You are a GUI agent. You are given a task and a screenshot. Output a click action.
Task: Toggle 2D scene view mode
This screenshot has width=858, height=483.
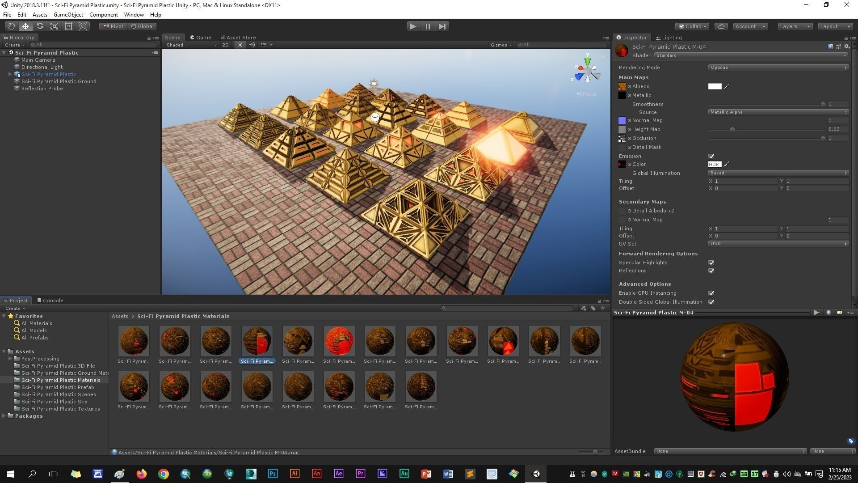[225, 45]
